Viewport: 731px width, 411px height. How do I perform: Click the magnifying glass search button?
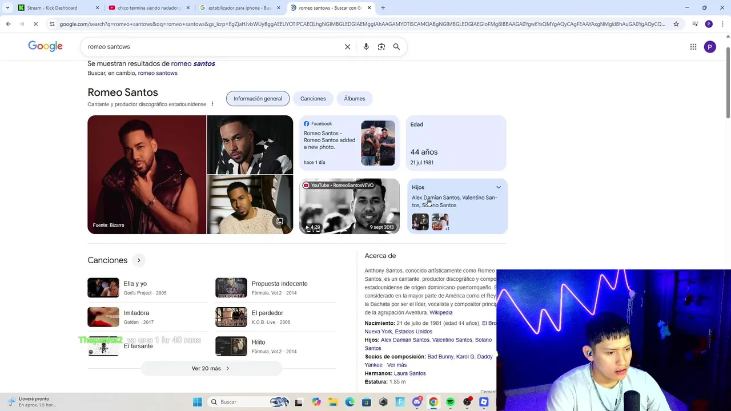point(396,47)
